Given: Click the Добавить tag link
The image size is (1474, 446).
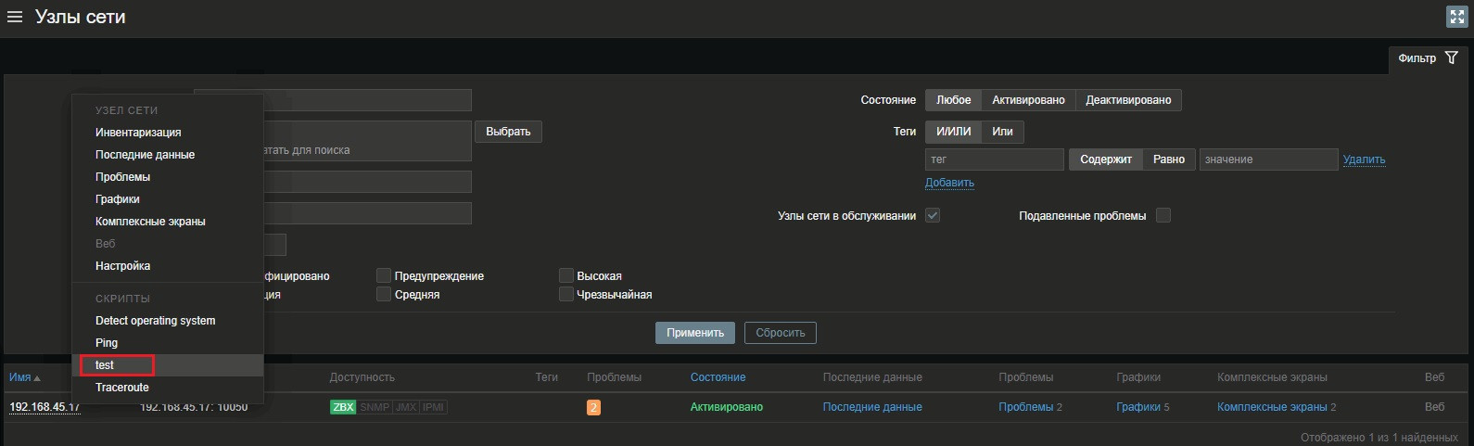Looking at the screenshot, I should pyautogui.click(x=949, y=183).
